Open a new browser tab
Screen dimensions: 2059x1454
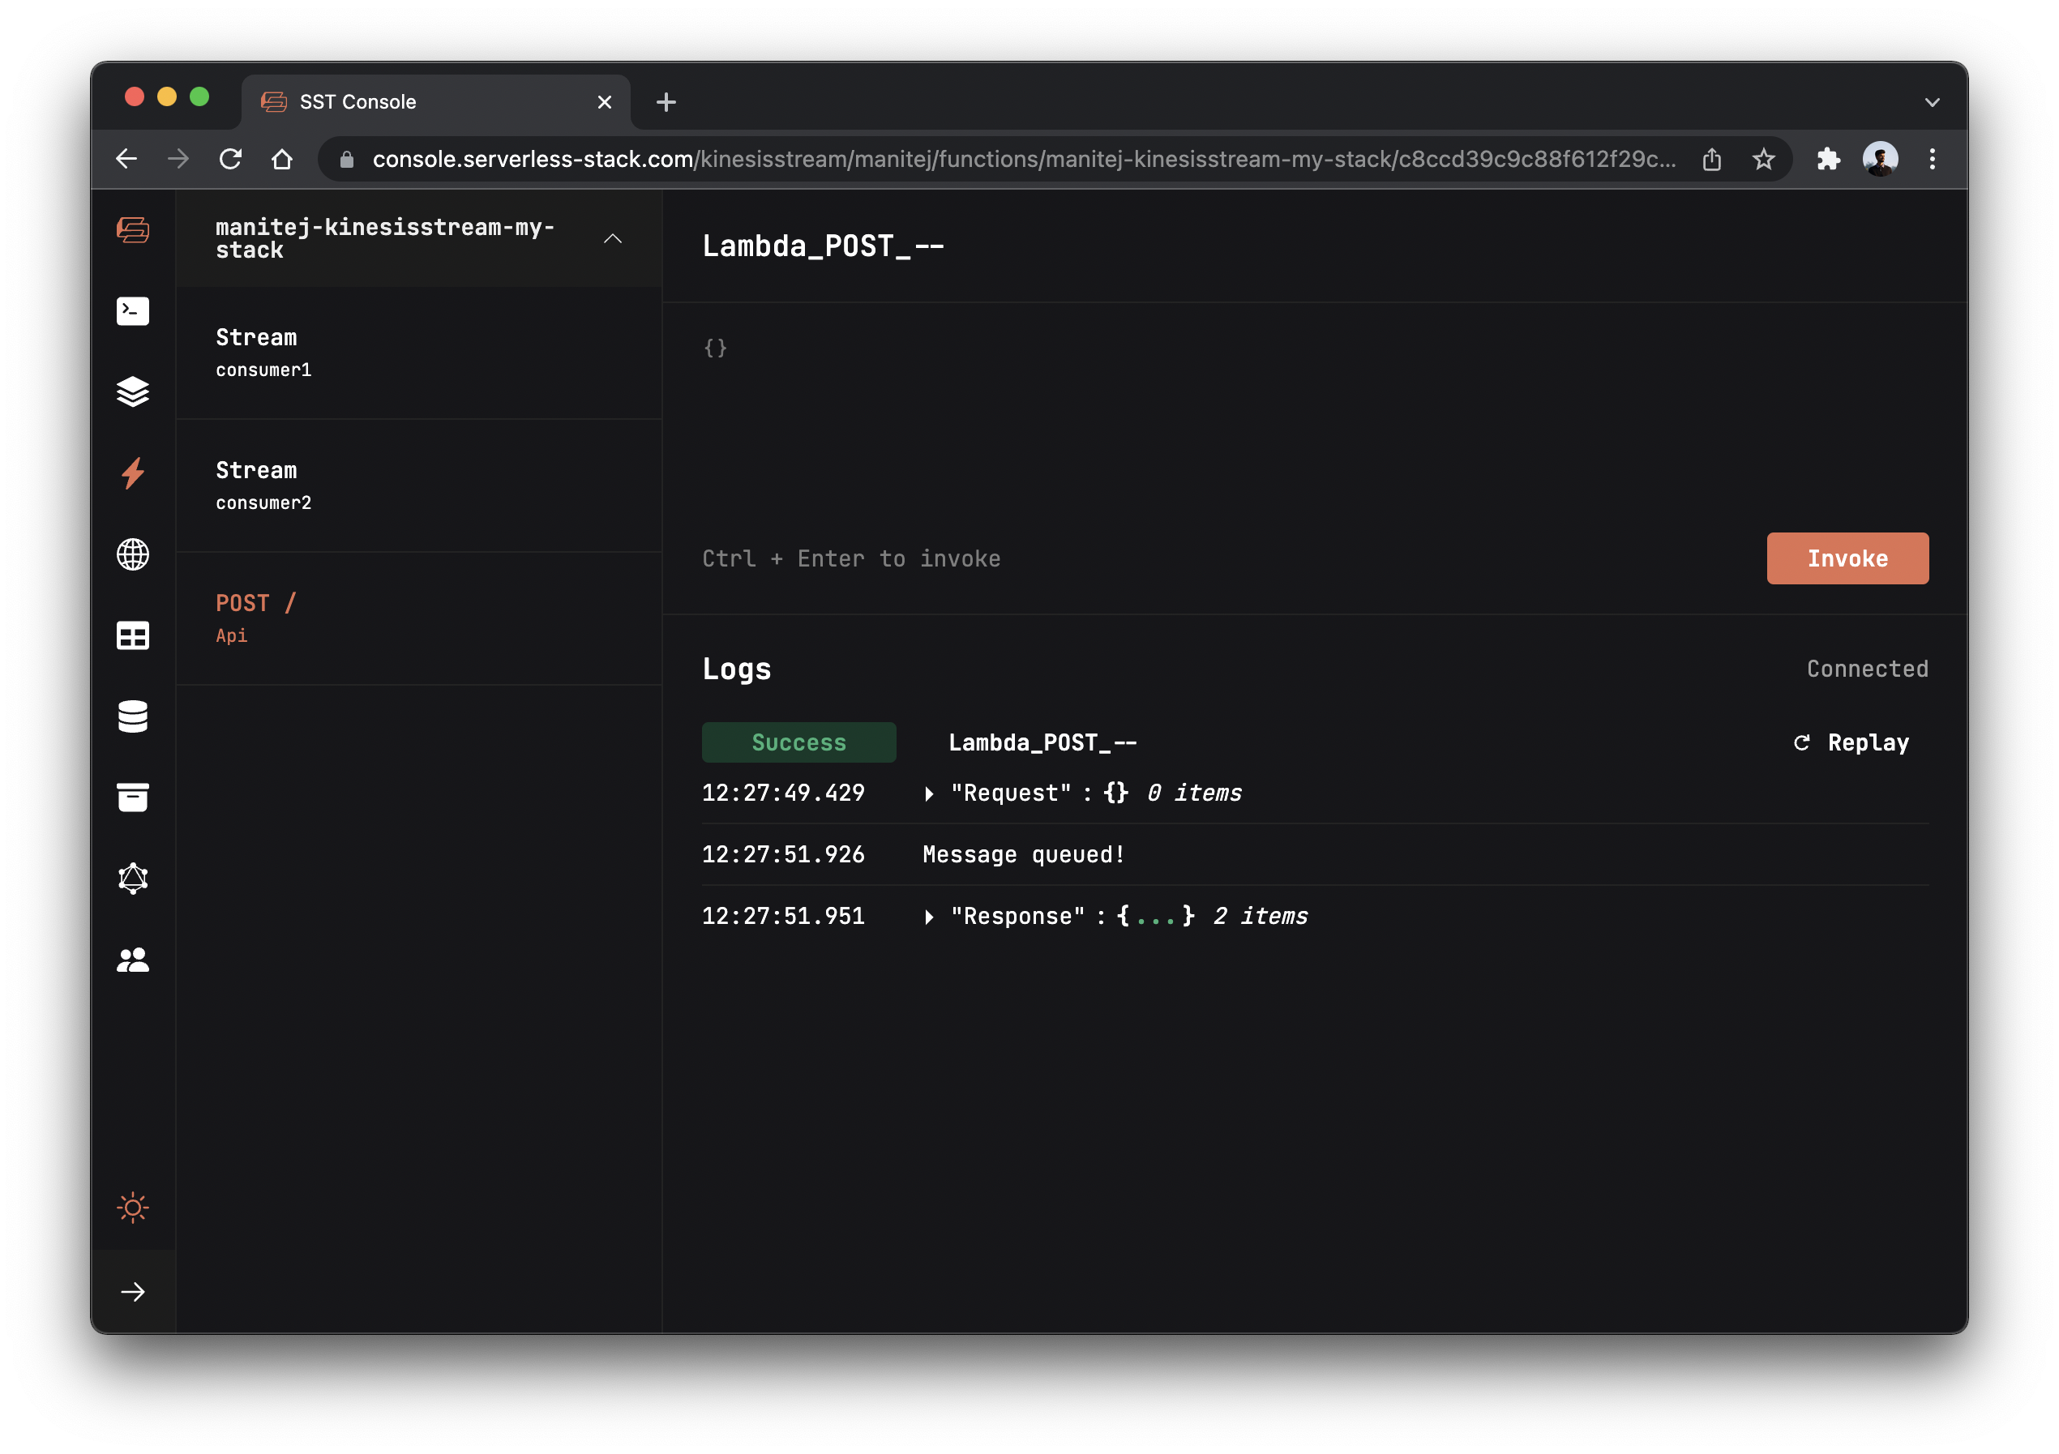(666, 102)
